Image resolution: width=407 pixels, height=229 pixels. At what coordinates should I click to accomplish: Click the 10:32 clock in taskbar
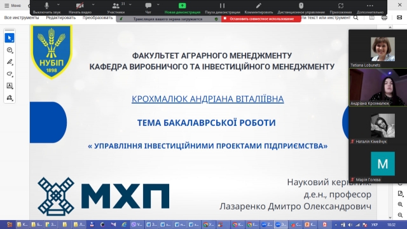(391, 225)
